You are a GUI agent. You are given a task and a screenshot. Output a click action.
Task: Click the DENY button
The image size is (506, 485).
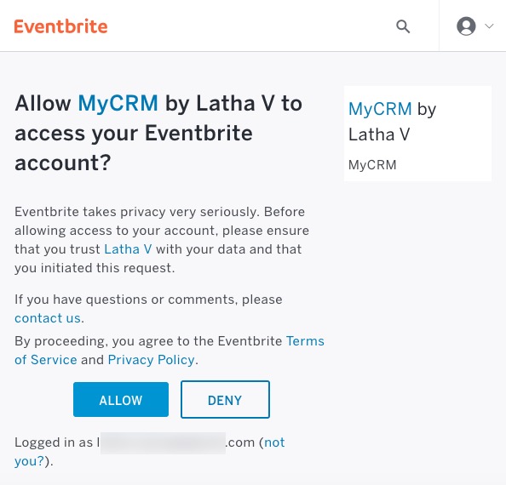[225, 400]
